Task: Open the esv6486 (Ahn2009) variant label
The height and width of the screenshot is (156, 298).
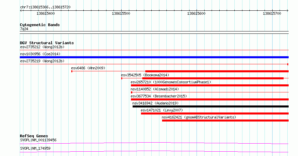Action: point(88,68)
